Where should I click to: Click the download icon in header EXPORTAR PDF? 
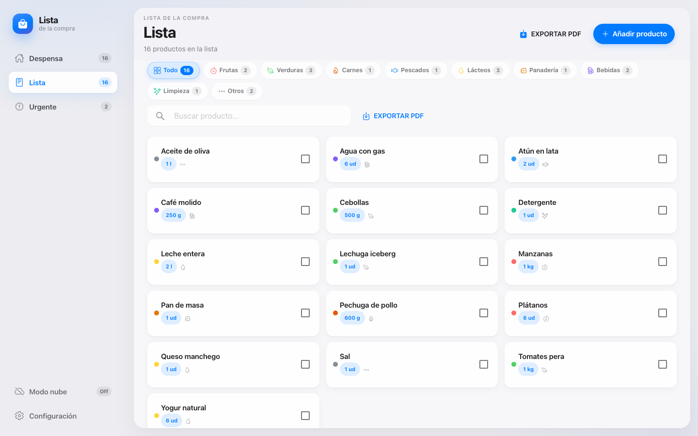point(523,34)
